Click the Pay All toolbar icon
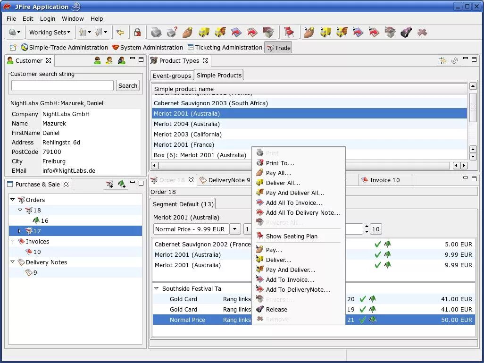The width and height of the screenshot is (484, 363). click(188, 32)
